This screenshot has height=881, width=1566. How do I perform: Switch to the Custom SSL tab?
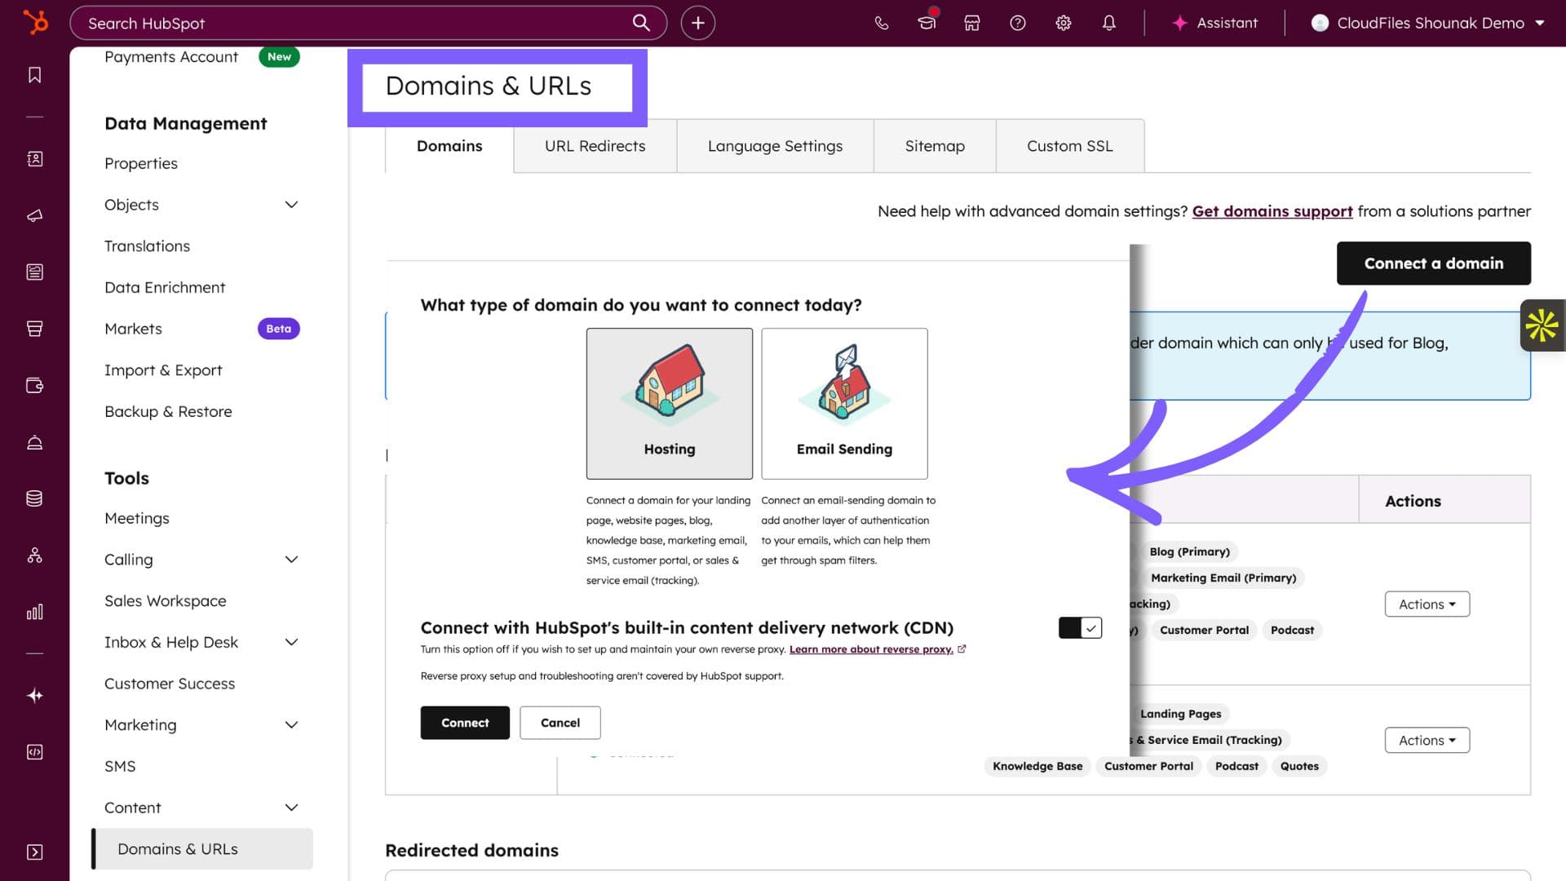click(x=1069, y=146)
